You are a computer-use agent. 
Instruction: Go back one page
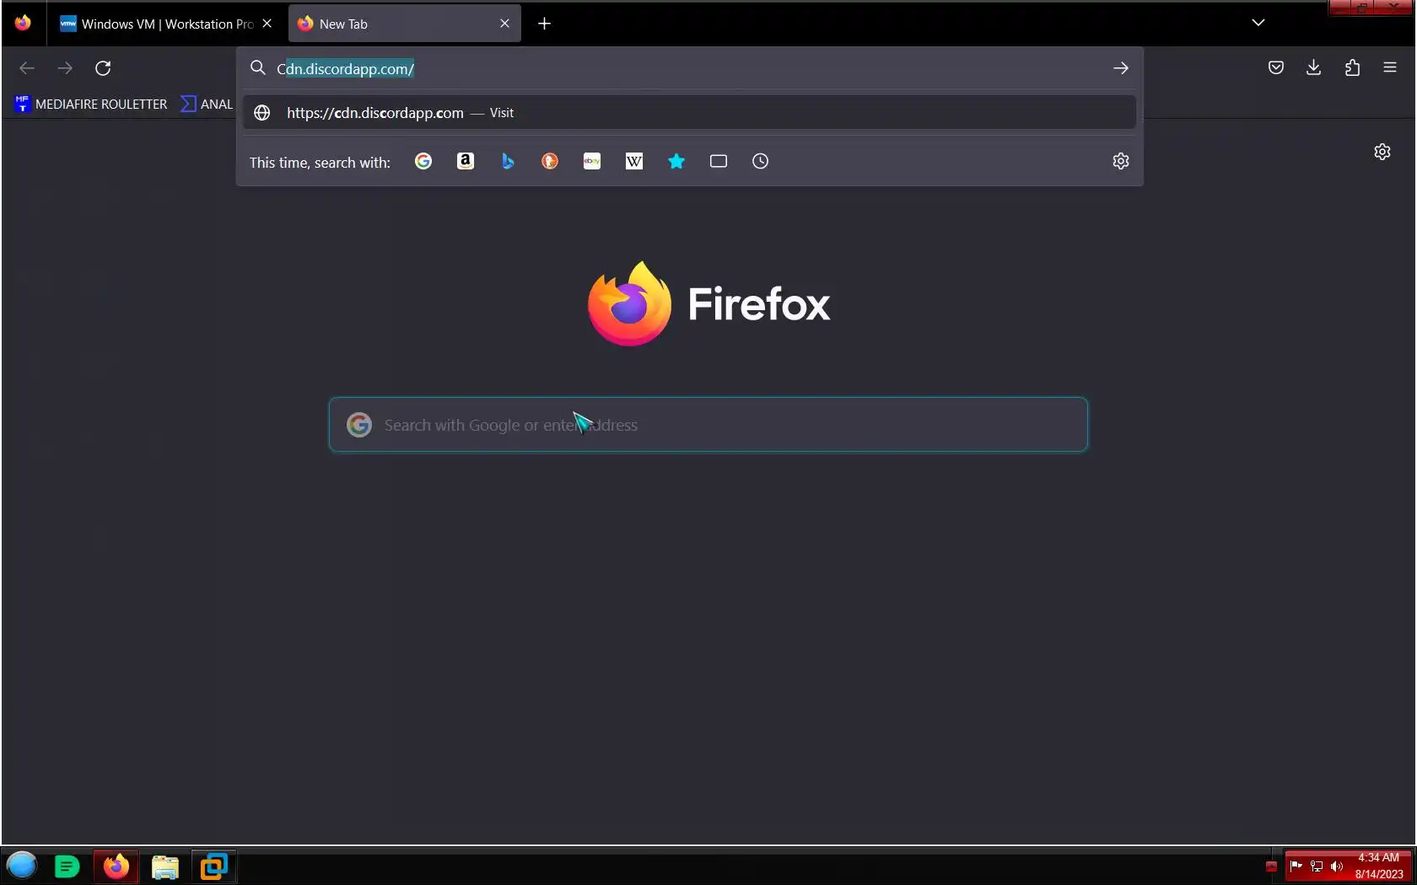pos(27,68)
